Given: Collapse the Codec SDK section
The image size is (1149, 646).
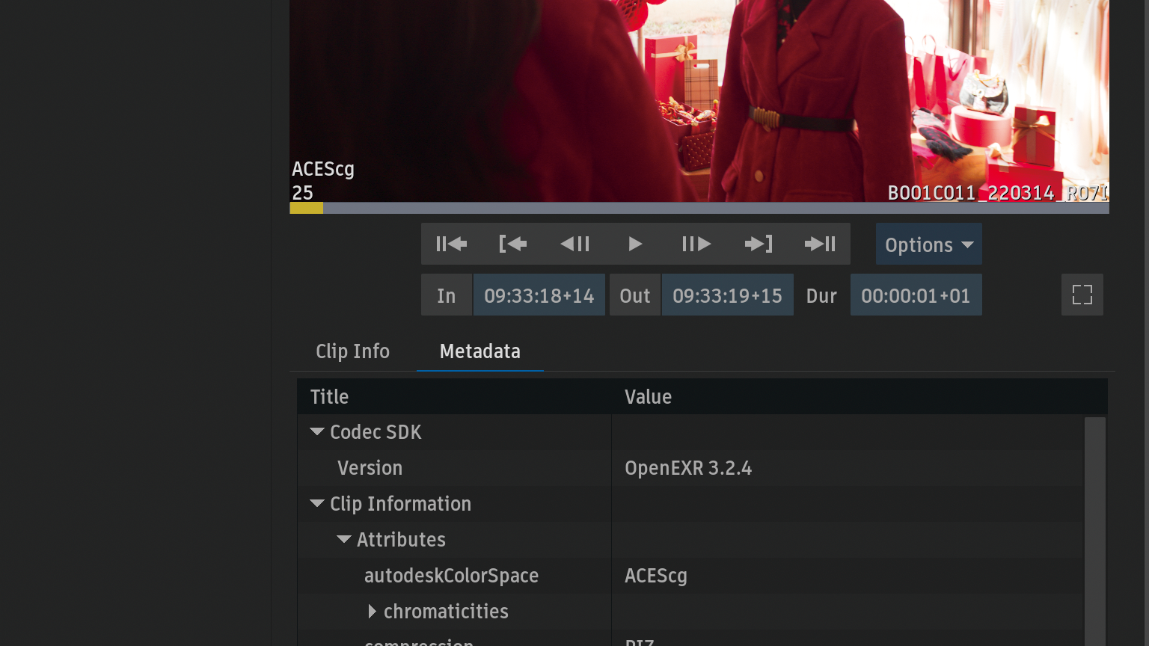Looking at the screenshot, I should point(317,432).
